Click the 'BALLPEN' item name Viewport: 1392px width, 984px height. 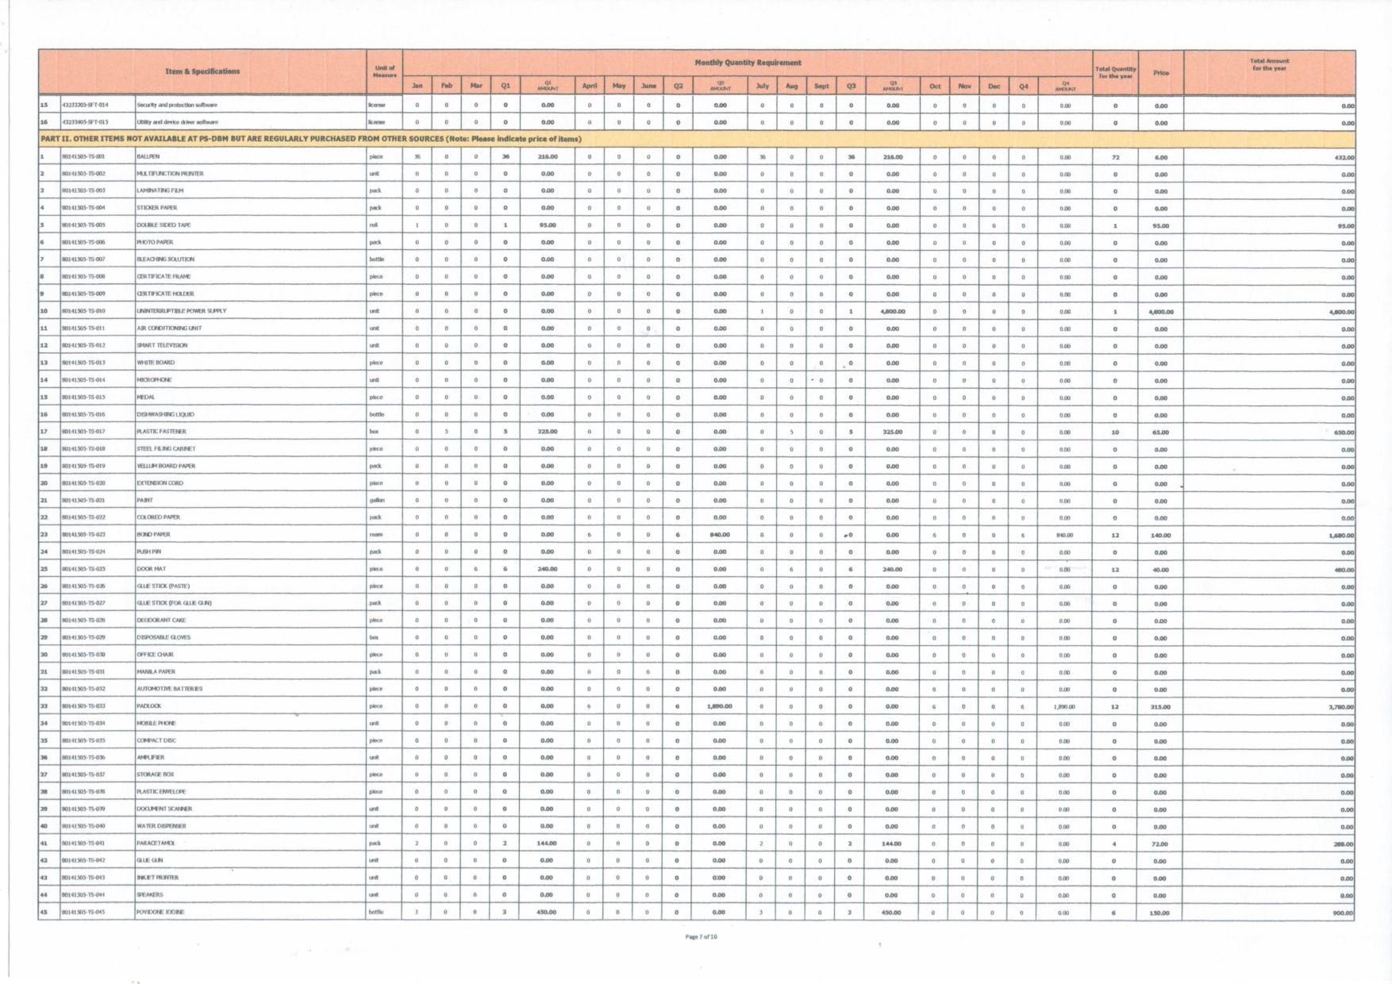tap(148, 157)
